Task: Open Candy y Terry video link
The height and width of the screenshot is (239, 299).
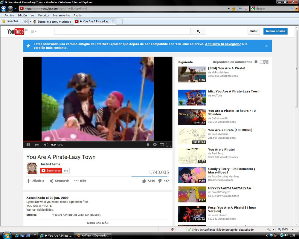Action: [231, 171]
